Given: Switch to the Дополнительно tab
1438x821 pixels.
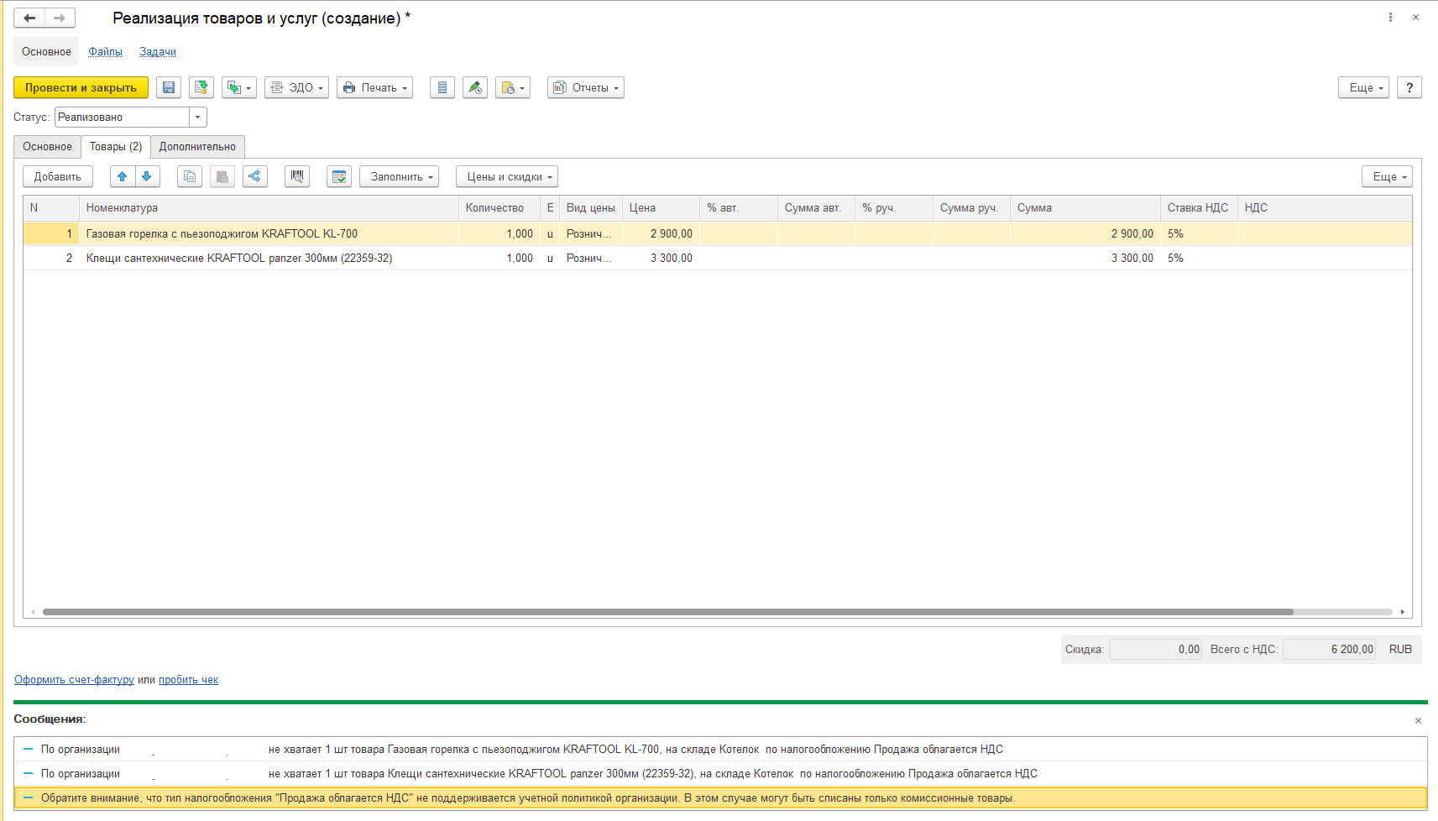Looking at the screenshot, I should click(198, 147).
